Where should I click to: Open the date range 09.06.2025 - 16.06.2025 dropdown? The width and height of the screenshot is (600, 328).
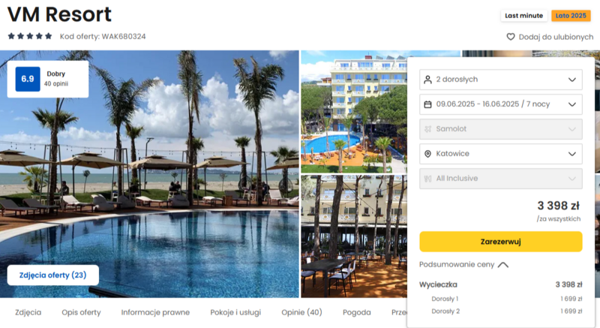(501, 104)
